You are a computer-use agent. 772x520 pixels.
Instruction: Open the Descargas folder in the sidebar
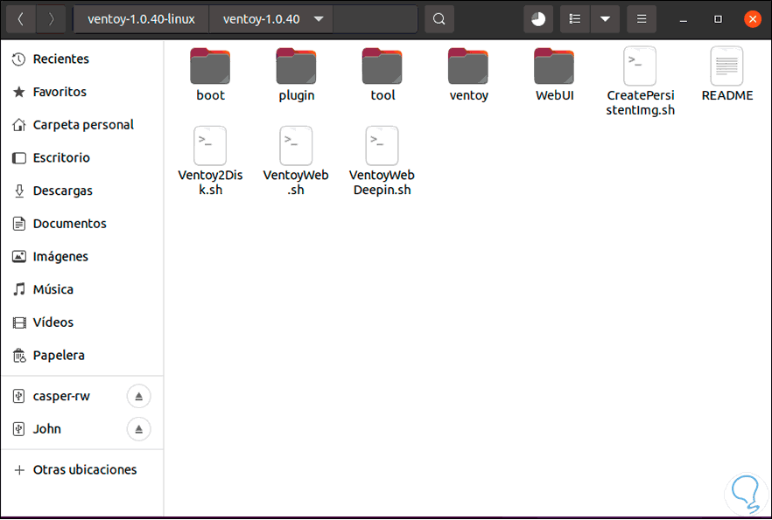pos(81,191)
